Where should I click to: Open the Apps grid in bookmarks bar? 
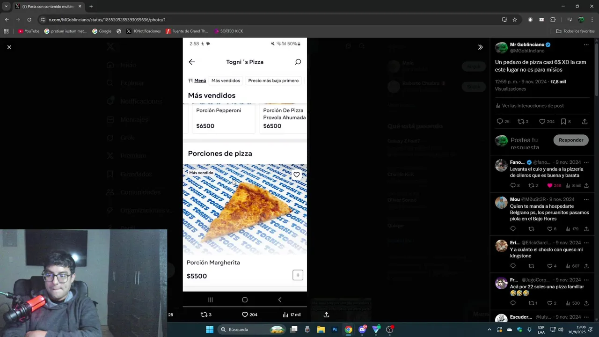(6, 31)
